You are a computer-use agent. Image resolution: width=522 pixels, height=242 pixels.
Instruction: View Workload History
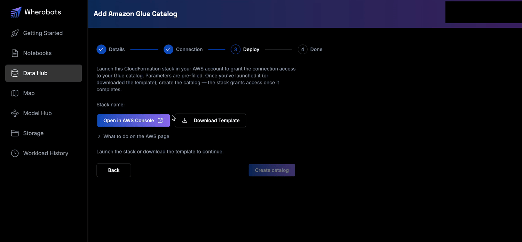click(43, 153)
